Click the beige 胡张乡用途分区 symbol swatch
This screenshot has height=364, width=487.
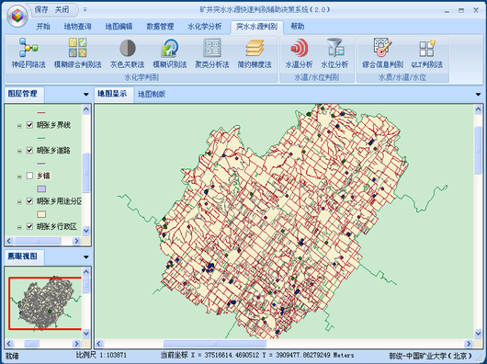[x=41, y=214]
